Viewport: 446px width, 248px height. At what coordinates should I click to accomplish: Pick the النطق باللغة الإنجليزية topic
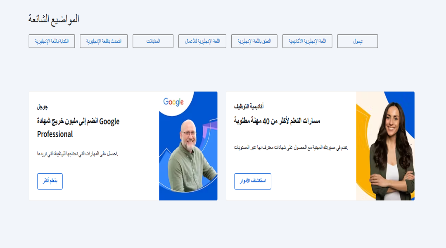pyautogui.click(x=254, y=41)
